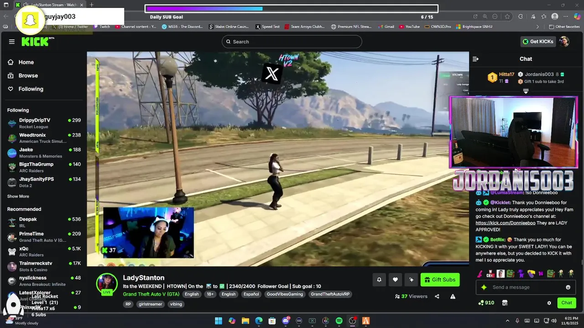Screen dimensions: 584x328
Task: Click the 37 Viewers count
Action: pos(411,297)
